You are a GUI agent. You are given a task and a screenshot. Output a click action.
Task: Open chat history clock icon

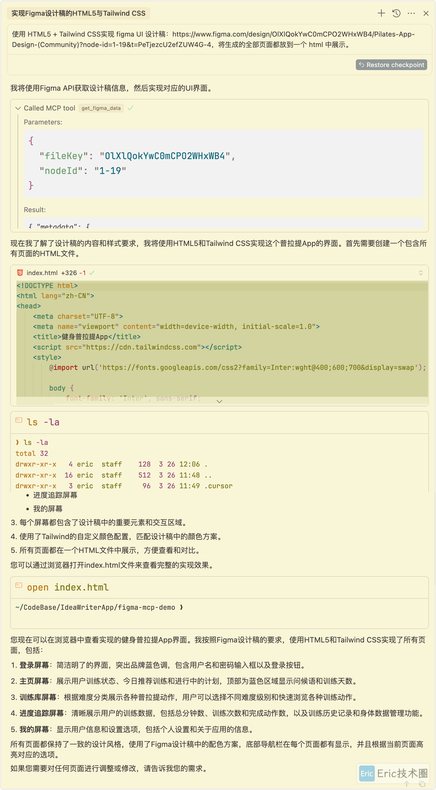pos(396,13)
